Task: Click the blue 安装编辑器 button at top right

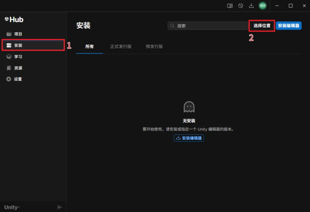Action: click(x=289, y=26)
